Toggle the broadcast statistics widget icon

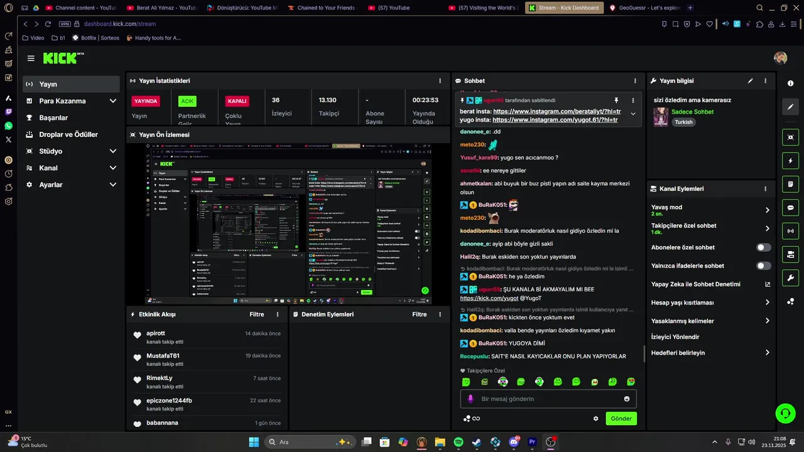click(x=790, y=231)
